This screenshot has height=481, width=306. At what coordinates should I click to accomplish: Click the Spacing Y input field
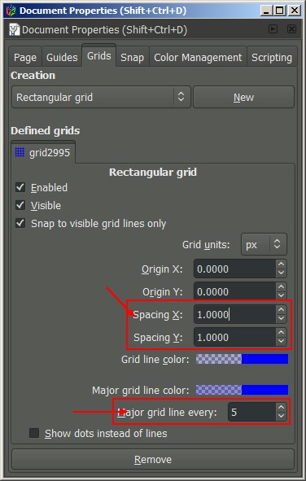click(235, 337)
